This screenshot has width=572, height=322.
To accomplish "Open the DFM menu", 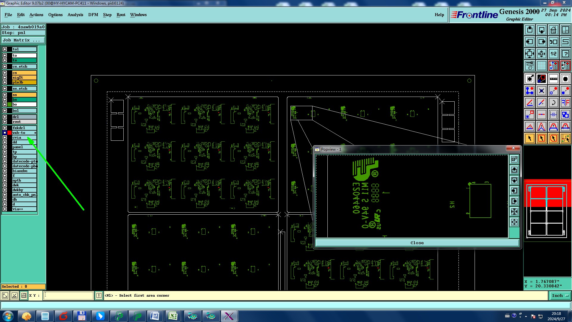I will click(x=93, y=15).
